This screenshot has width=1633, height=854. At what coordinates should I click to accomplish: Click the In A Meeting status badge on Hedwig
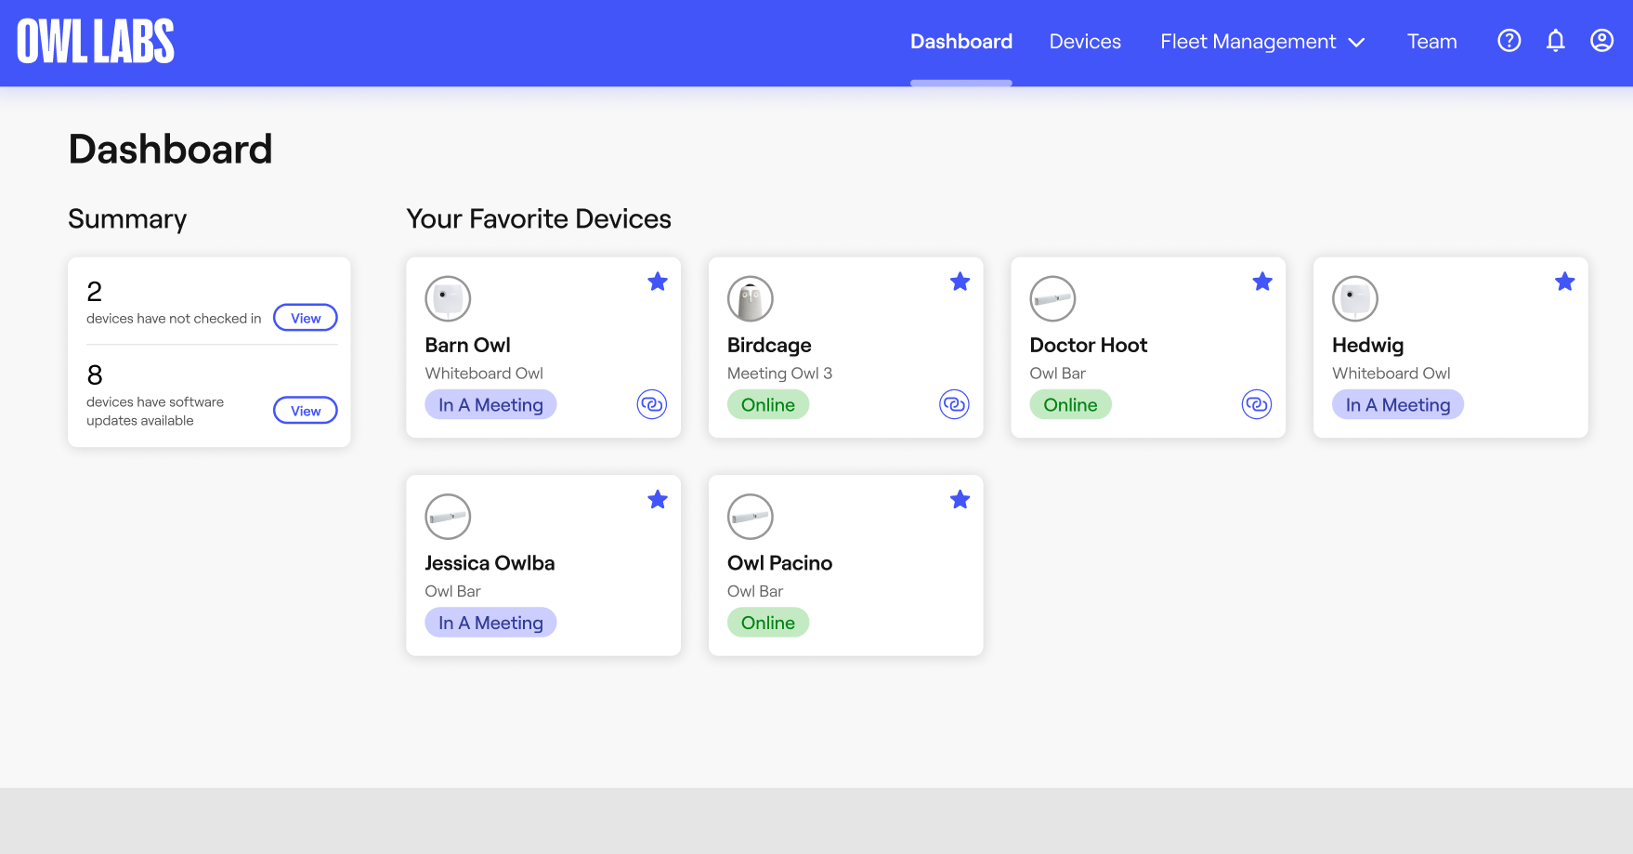[x=1397, y=404]
